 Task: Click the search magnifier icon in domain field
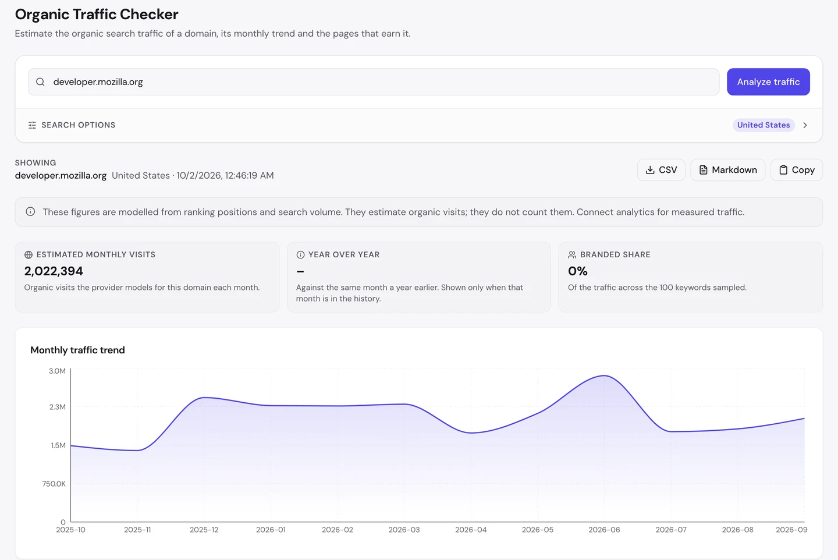pos(40,82)
